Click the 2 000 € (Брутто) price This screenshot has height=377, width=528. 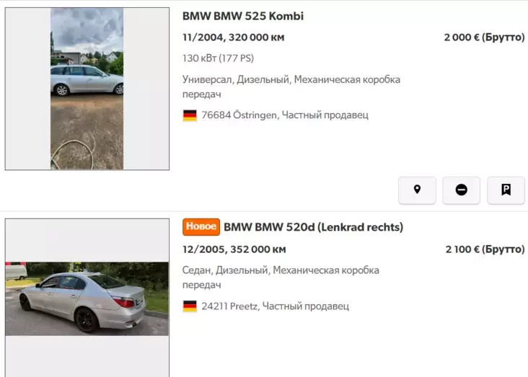click(x=484, y=37)
